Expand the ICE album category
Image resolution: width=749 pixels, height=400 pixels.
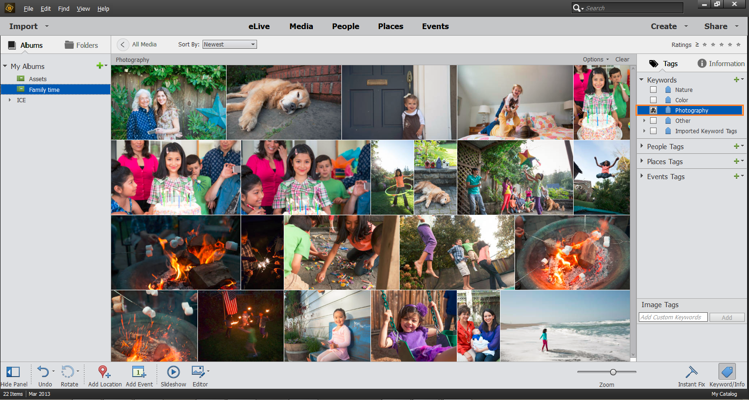tap(9, 100)
